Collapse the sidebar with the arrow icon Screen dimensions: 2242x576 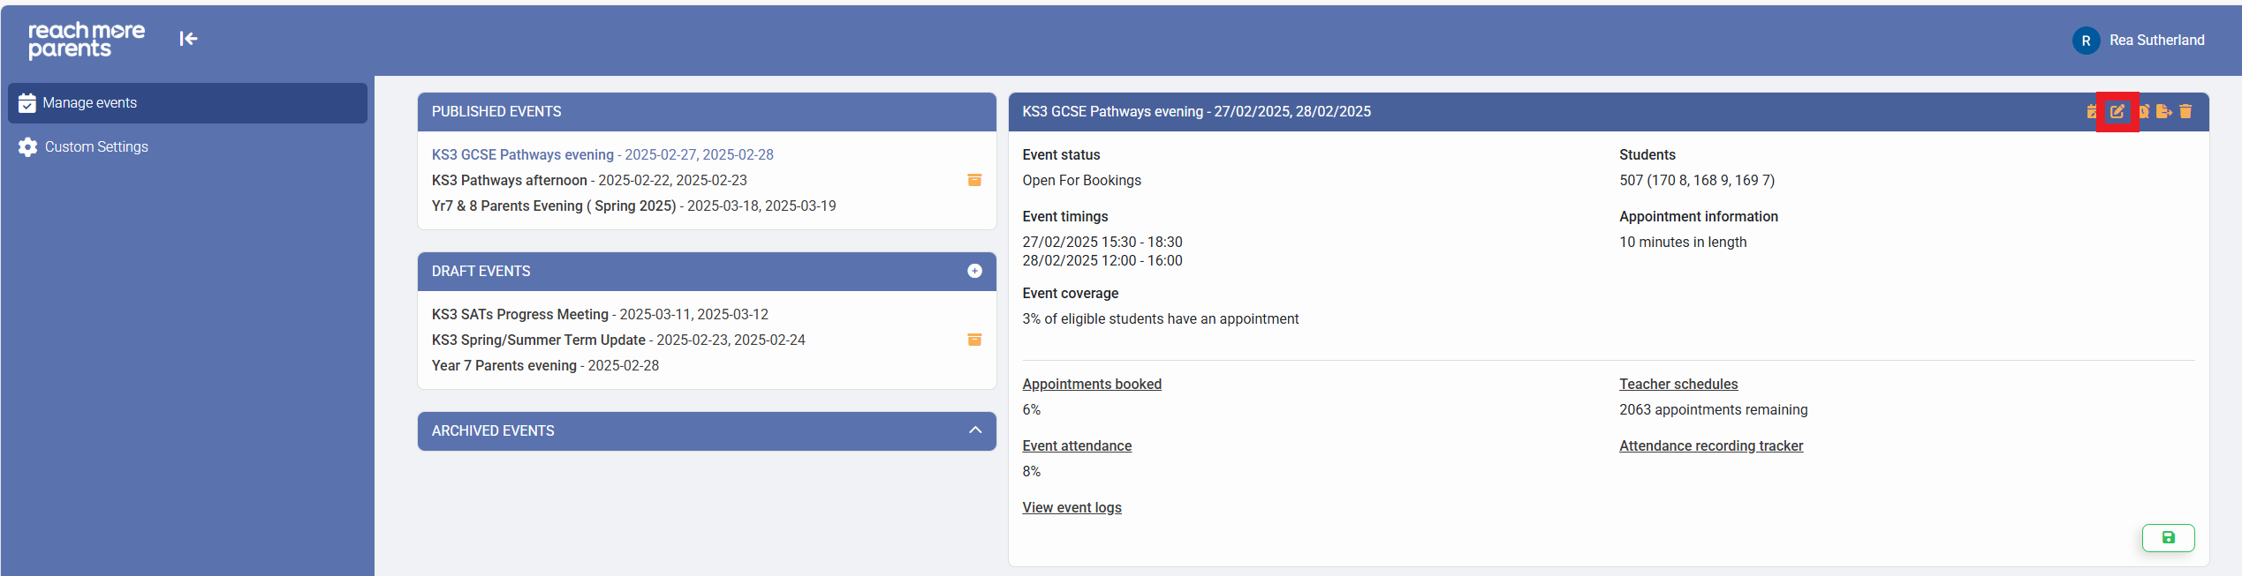click(x=188, y=39)
